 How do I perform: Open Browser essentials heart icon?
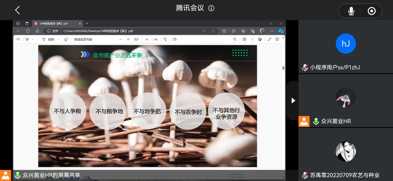pos(253,31)
